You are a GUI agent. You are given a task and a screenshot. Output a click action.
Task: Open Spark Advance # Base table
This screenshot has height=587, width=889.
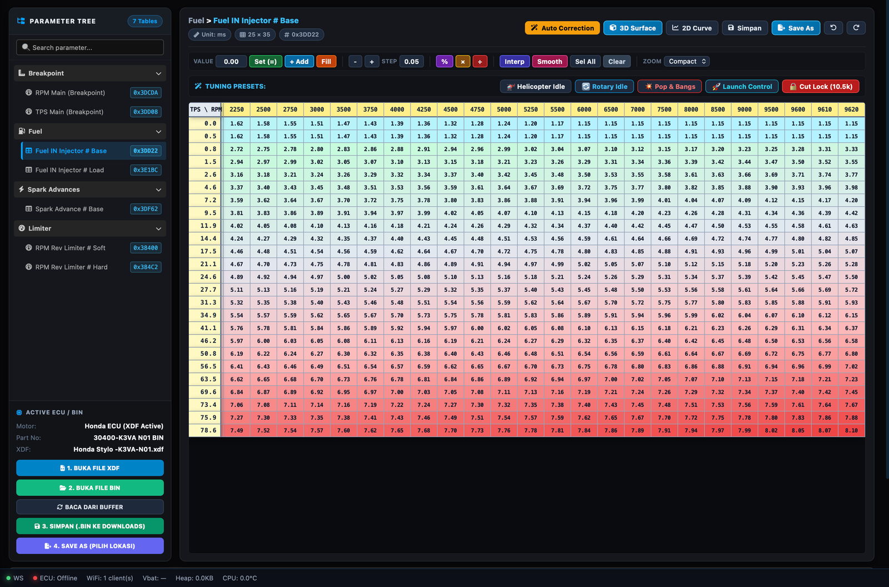tap(93, 209)
